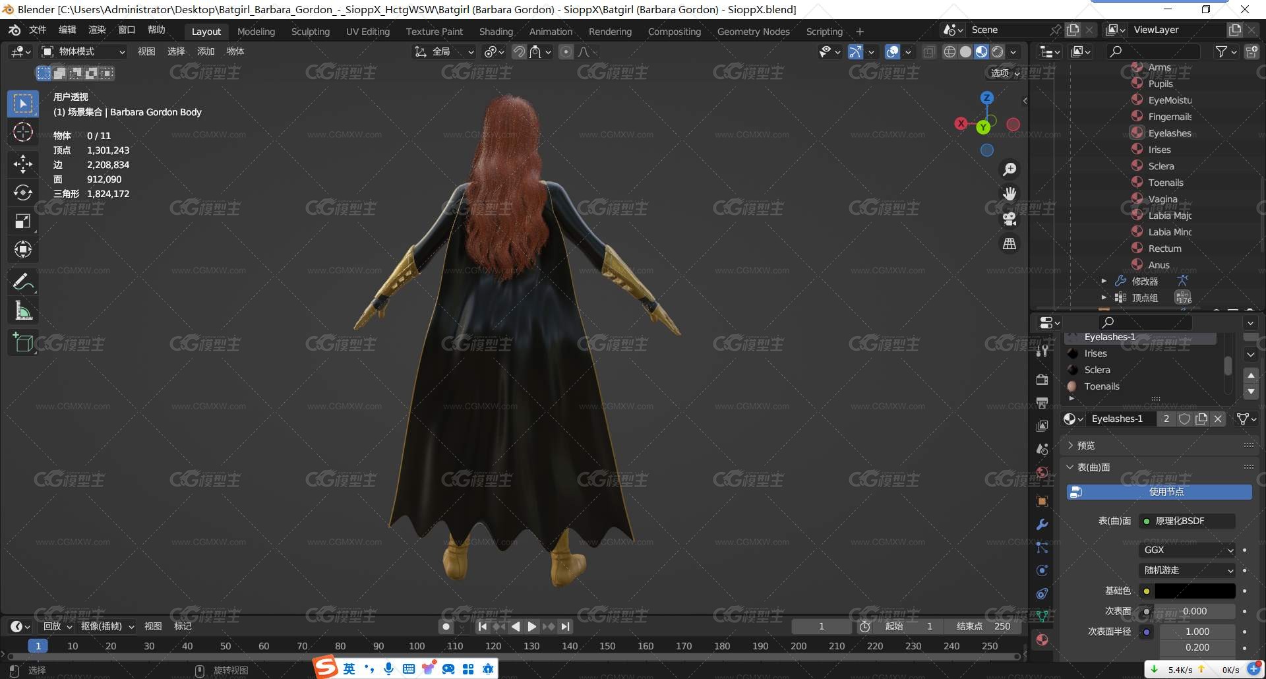
Task: Switch to solid viewport shading
Action: point(965,51)
